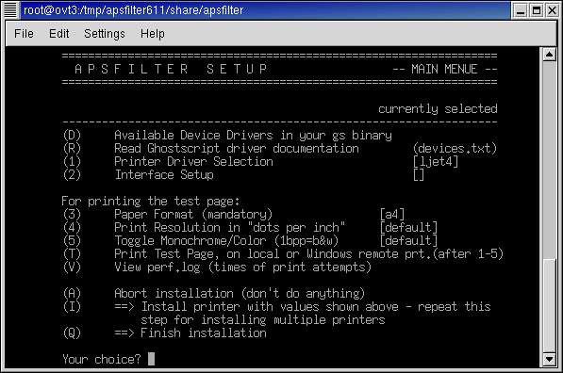The image size is (563, 373).
Task: Minimize the terminal window
Action: (x=520, y=10)
